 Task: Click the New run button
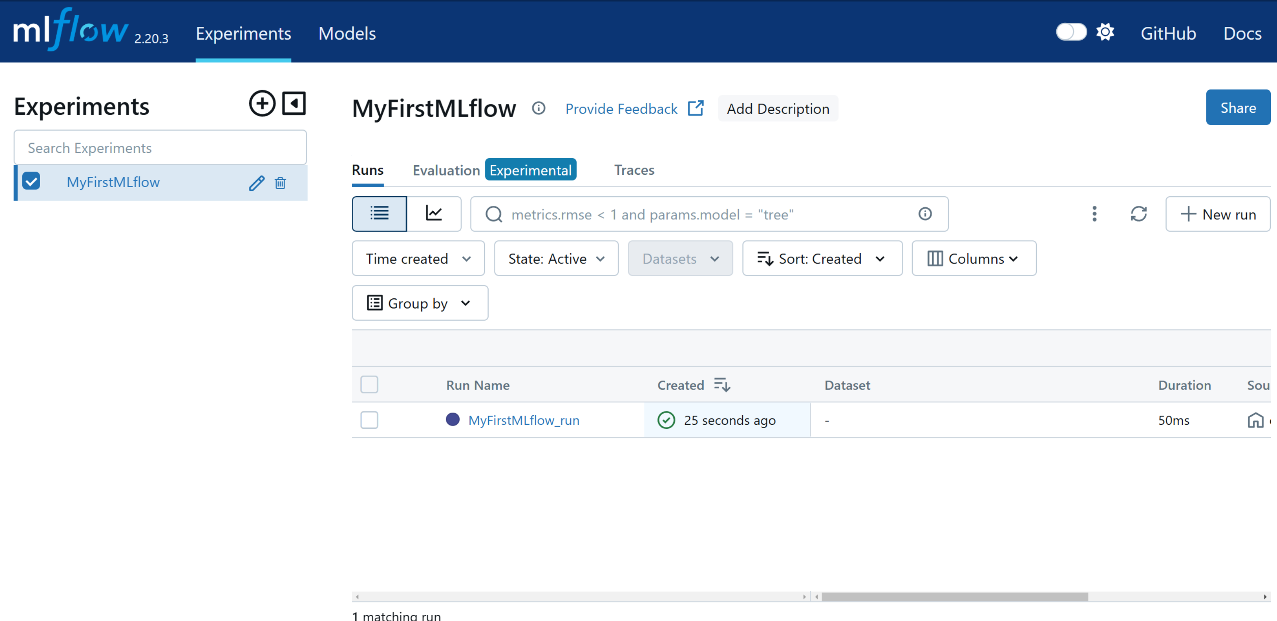pyautogui.click(x=1217, y=214)
